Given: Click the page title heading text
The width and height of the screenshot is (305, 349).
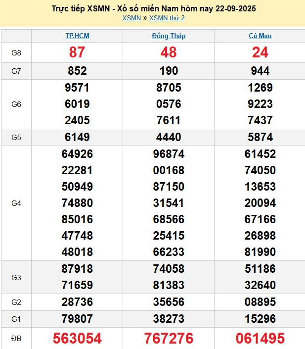Looking at the screenshot, I should coord(153,9).
